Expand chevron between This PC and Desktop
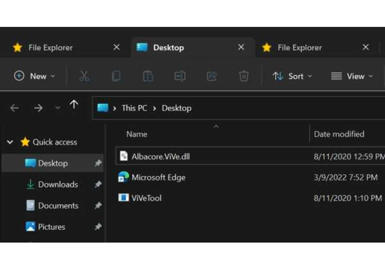 (154, 108)
